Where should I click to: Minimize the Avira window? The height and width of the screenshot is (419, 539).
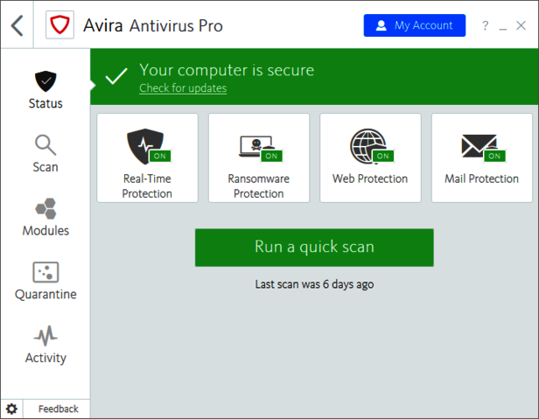(504, 26)
